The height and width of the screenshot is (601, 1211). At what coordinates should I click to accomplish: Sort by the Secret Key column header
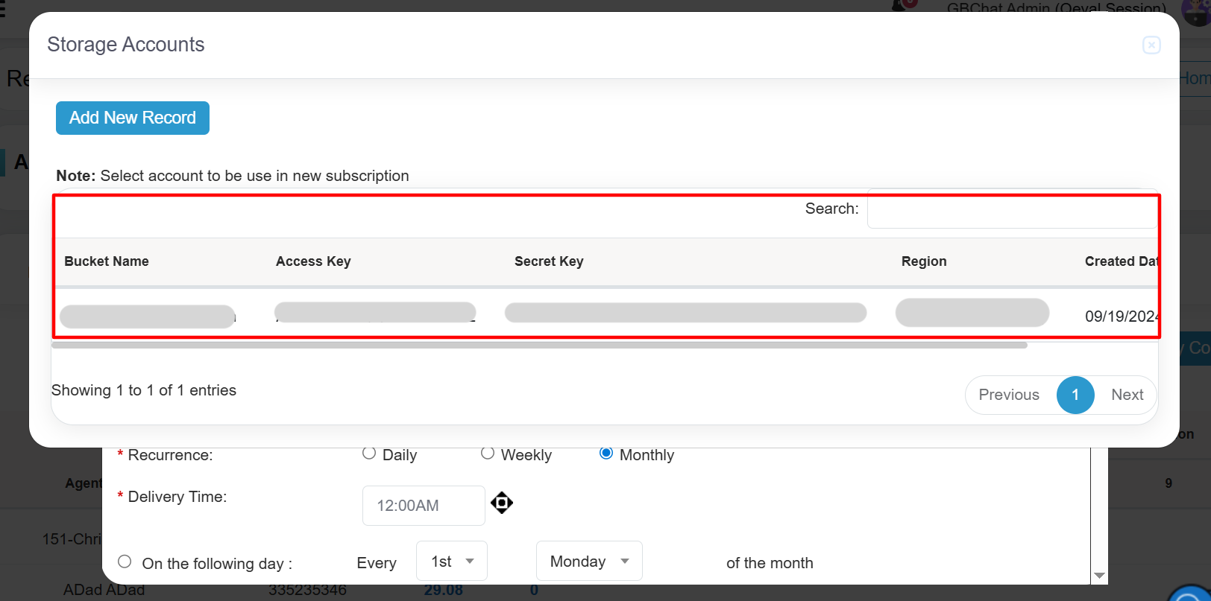(549, 261)
